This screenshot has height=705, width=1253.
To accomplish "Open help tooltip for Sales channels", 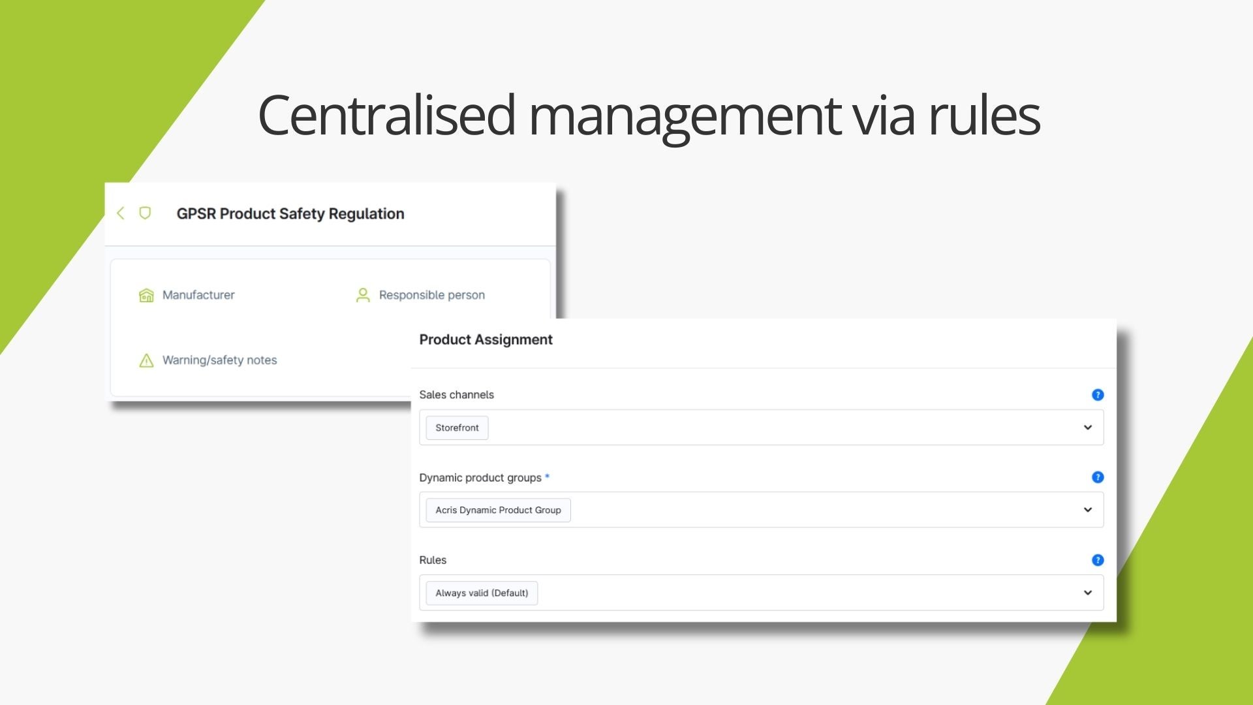I will point(1097,395).
